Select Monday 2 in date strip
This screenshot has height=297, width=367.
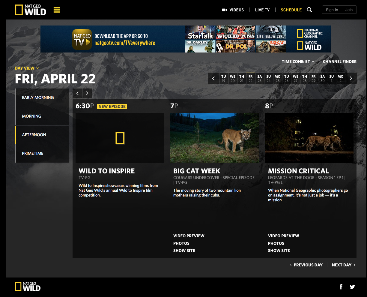tap(341, 78)
